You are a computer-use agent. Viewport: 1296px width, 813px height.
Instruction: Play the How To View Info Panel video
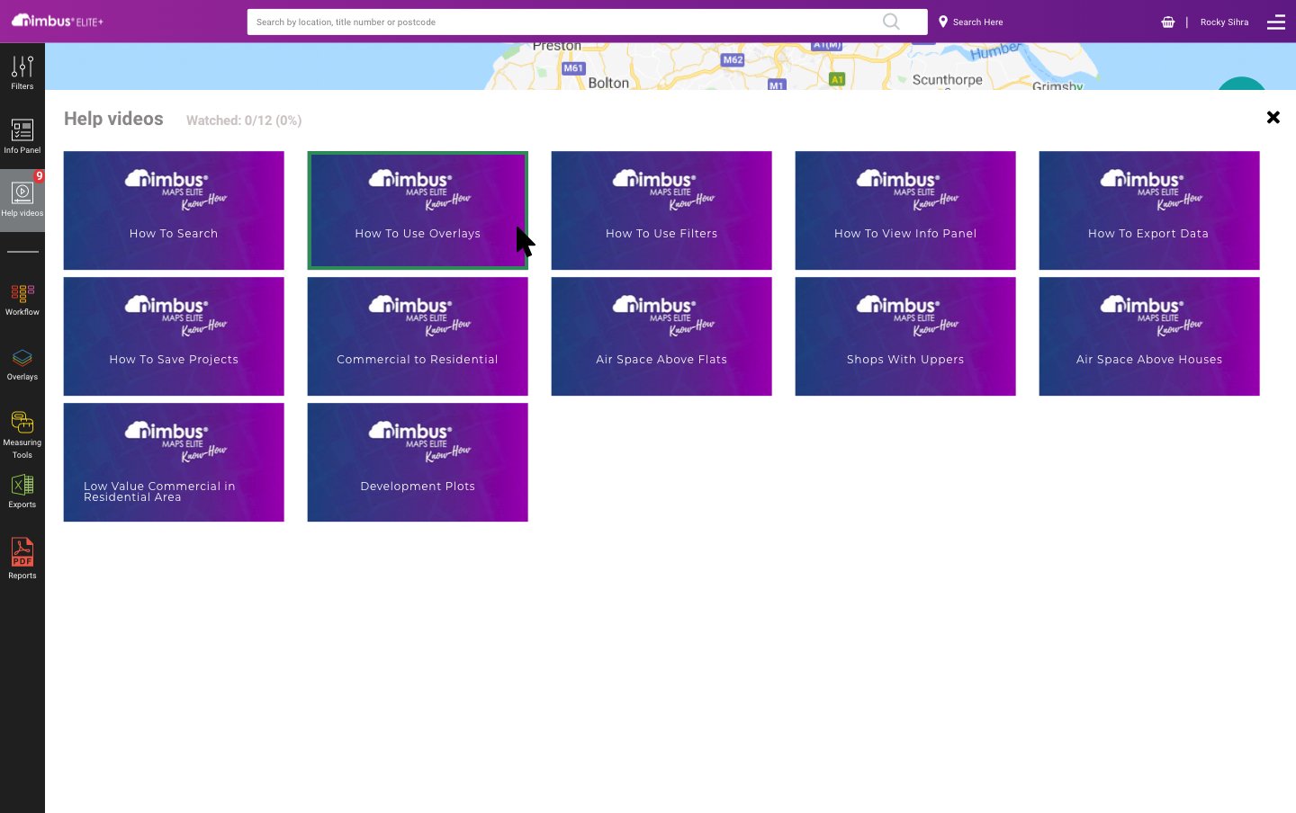click(x=905, y=210)
